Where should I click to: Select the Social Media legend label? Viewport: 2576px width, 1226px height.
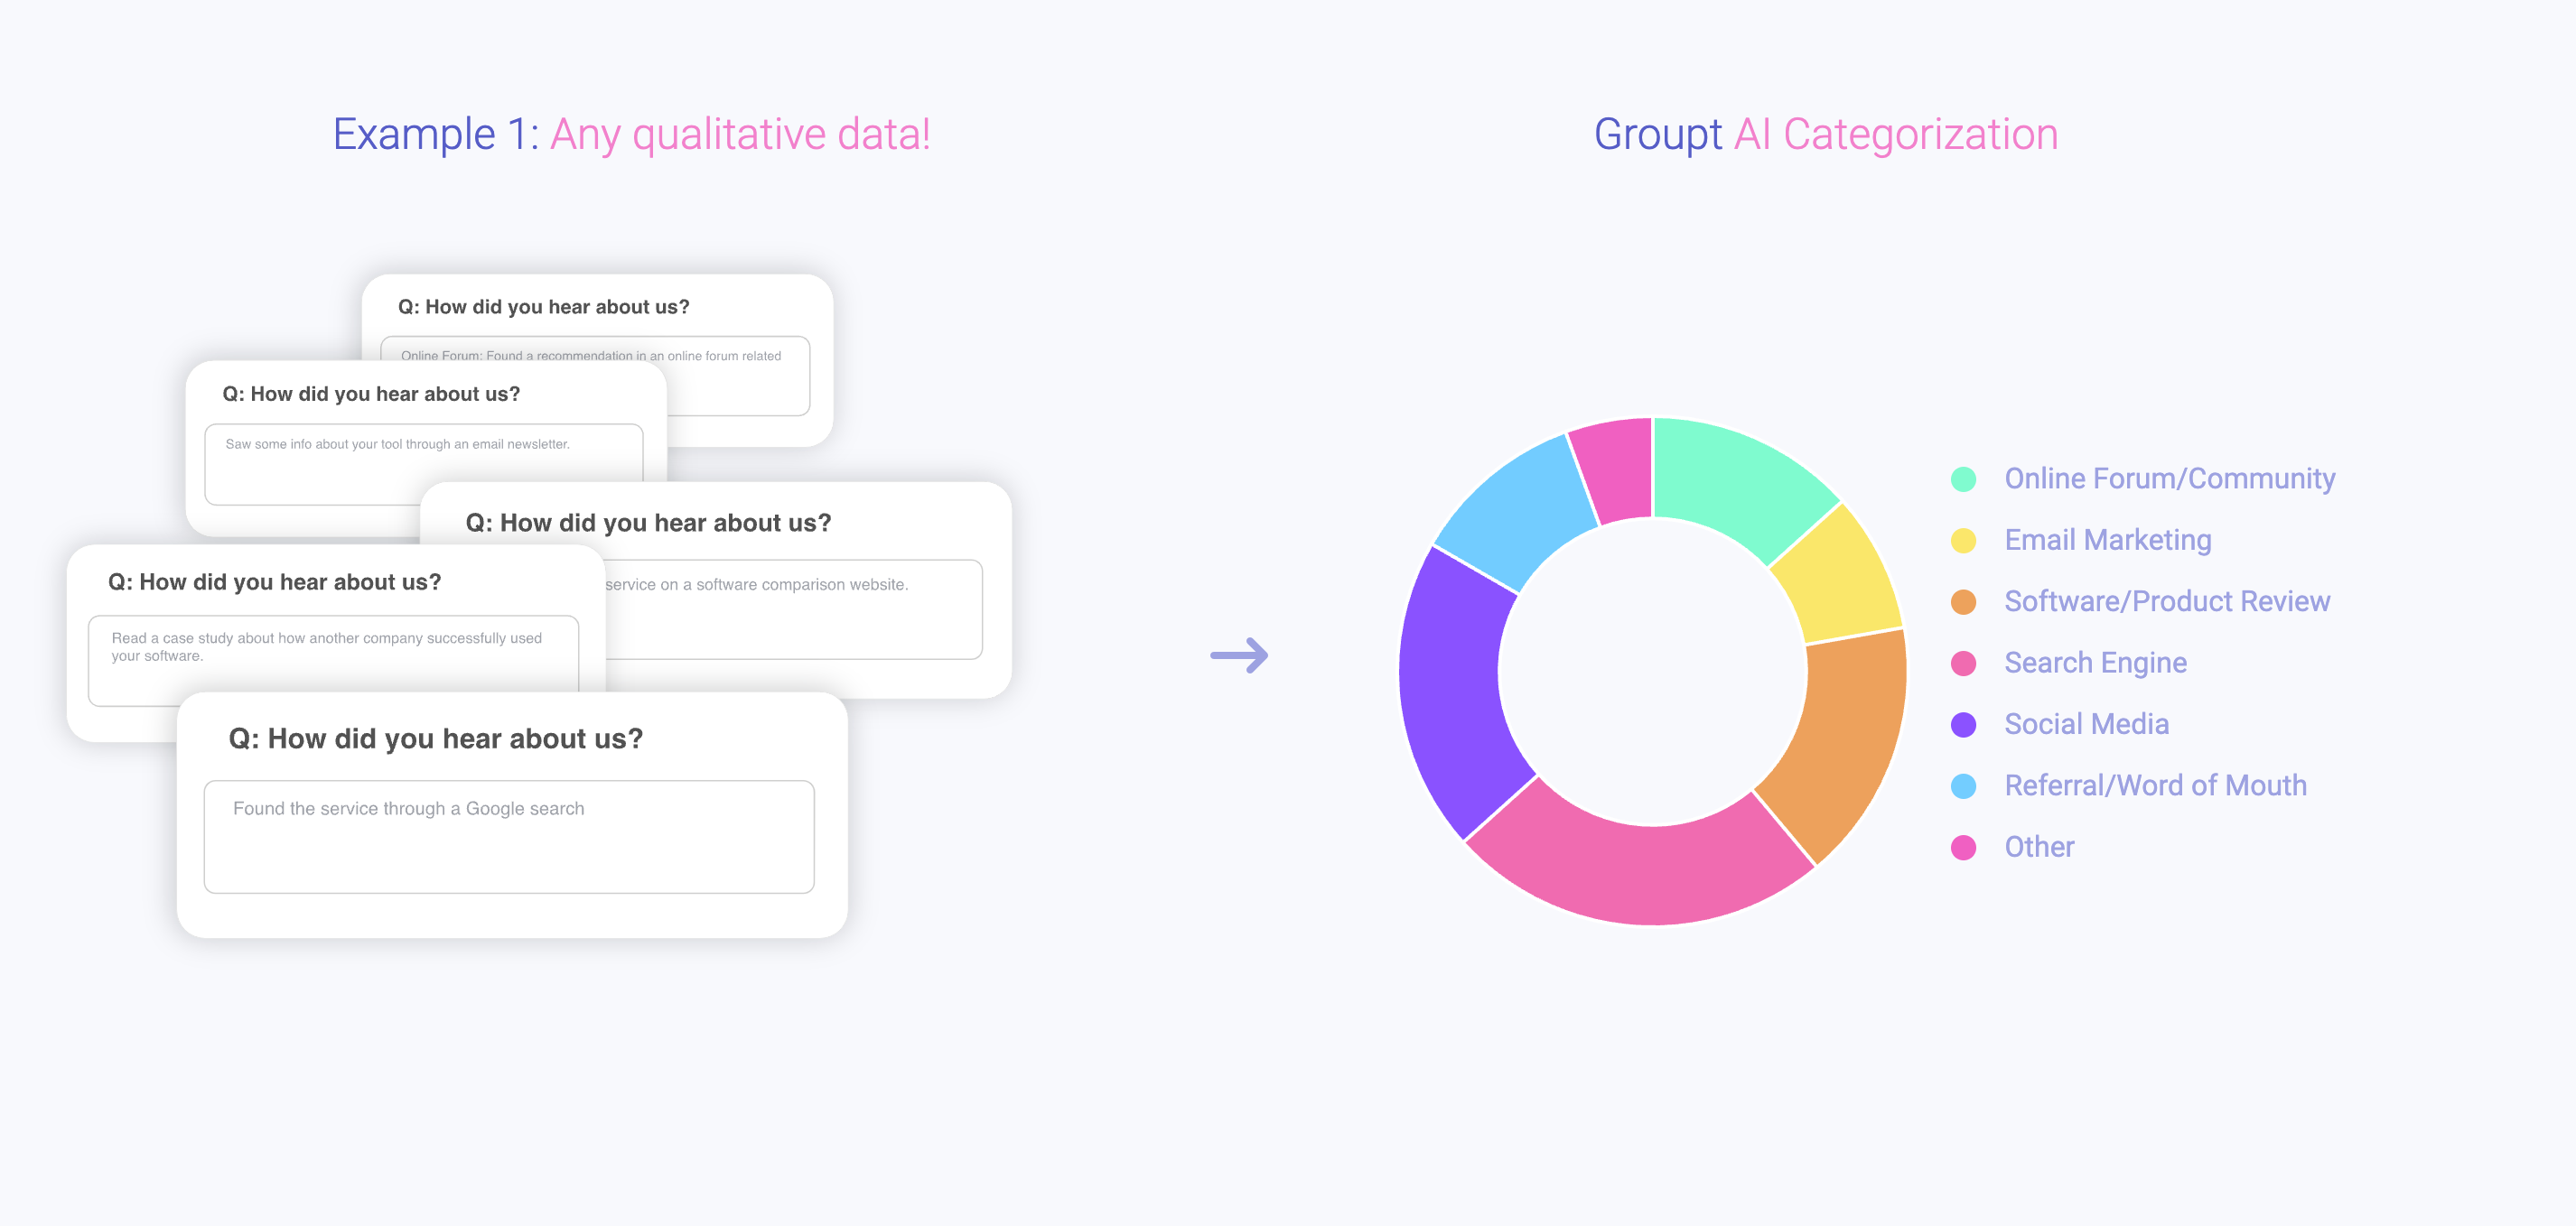2086,724
